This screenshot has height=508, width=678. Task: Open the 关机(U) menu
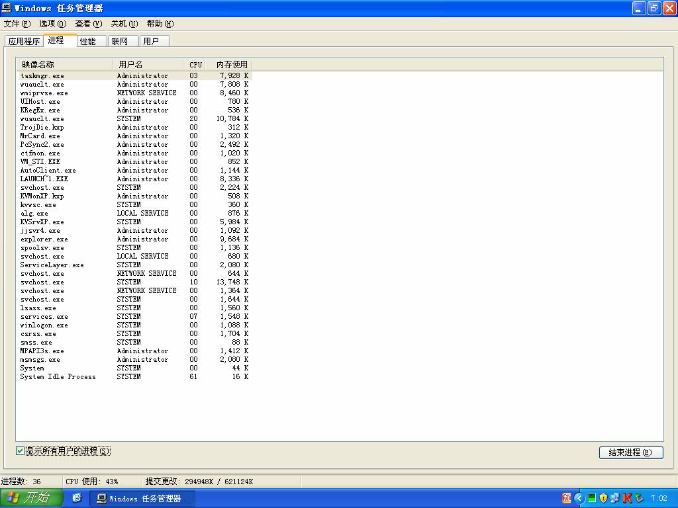124,23
